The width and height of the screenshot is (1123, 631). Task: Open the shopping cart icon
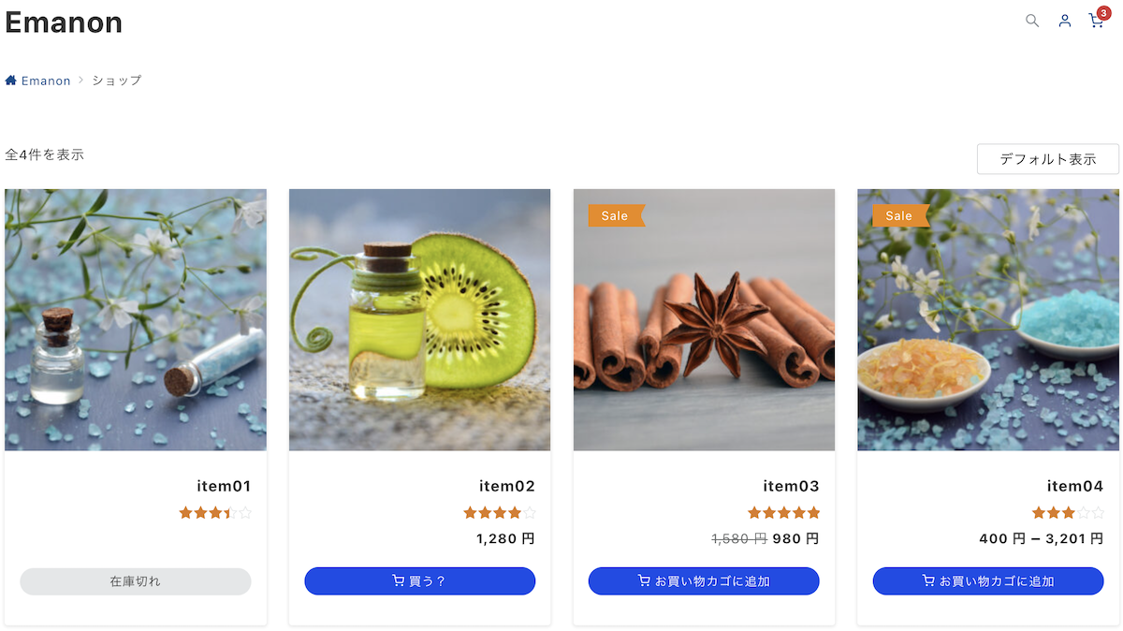(x=1096, y=21)
